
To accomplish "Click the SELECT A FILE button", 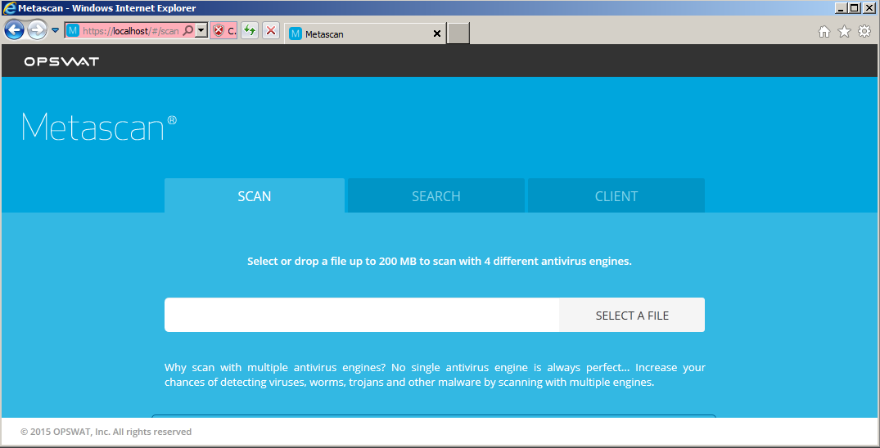I will coord(632,315).
